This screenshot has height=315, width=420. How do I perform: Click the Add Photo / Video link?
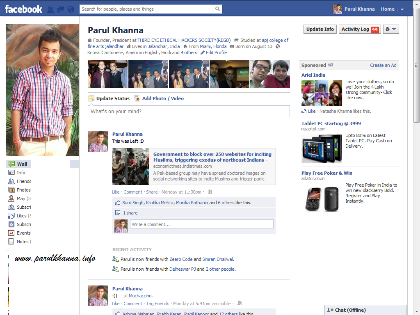tap(163, 98)
